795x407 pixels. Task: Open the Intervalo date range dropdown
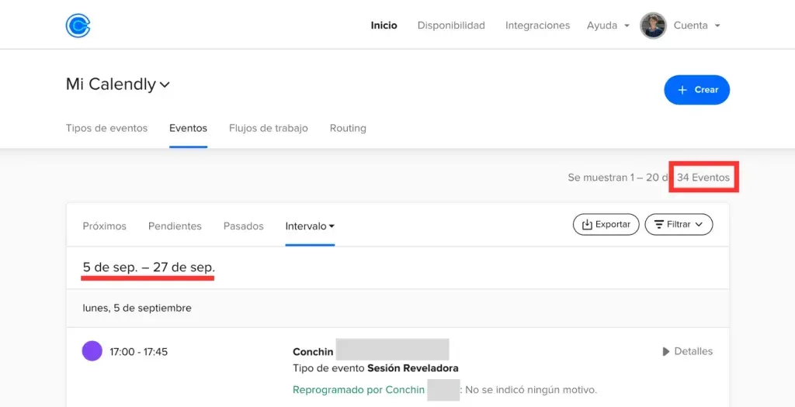[x=310, y=226]
